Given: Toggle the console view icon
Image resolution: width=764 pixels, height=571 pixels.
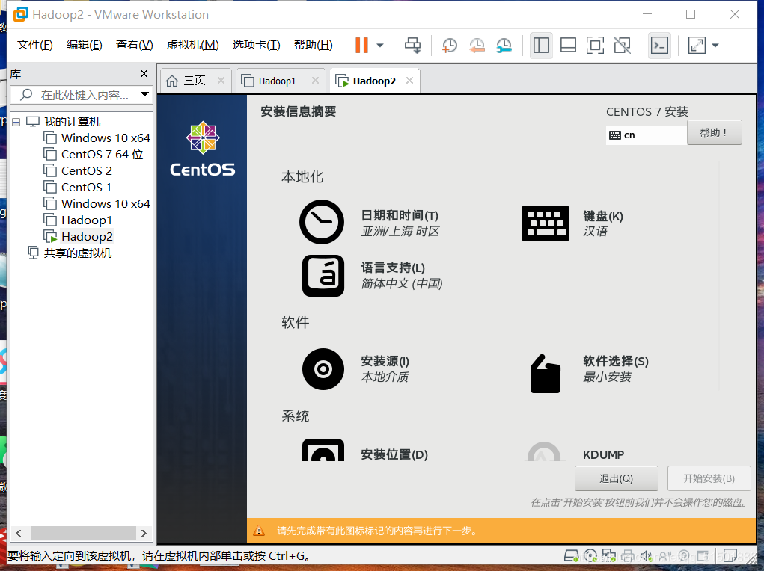Looking at the screenshot, I should pos(659,46).
